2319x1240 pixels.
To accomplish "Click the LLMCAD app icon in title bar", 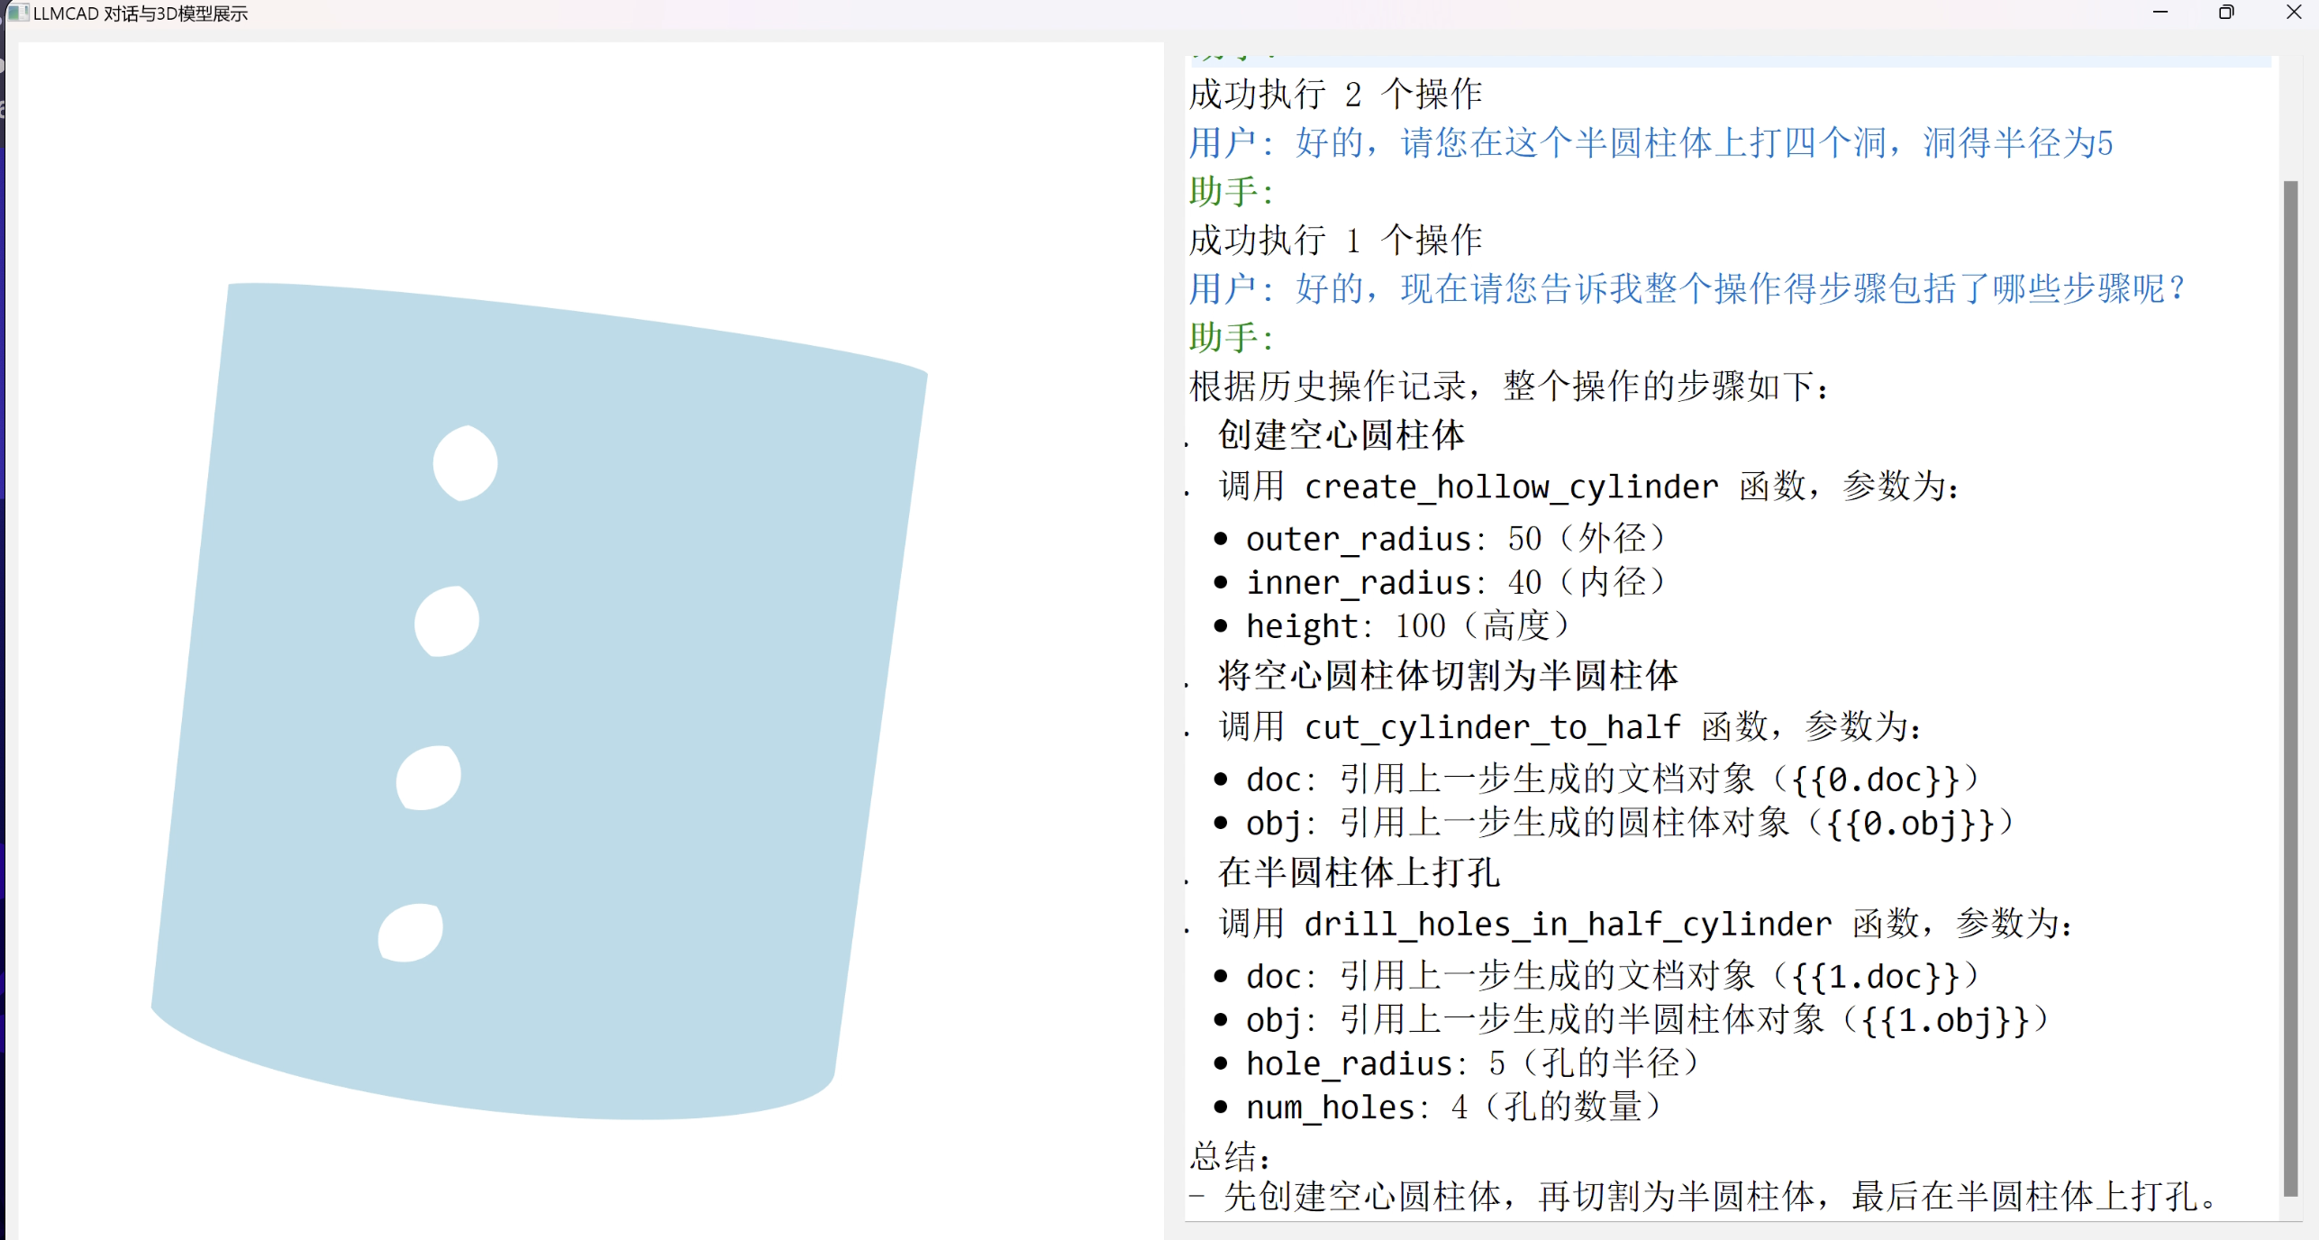I will (16, 13).
